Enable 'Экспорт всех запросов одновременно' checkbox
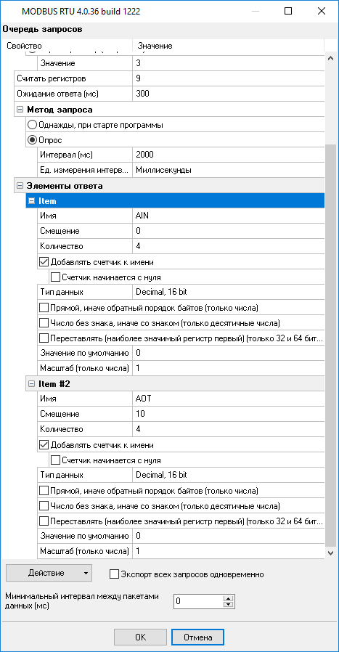 coord(114,574)
